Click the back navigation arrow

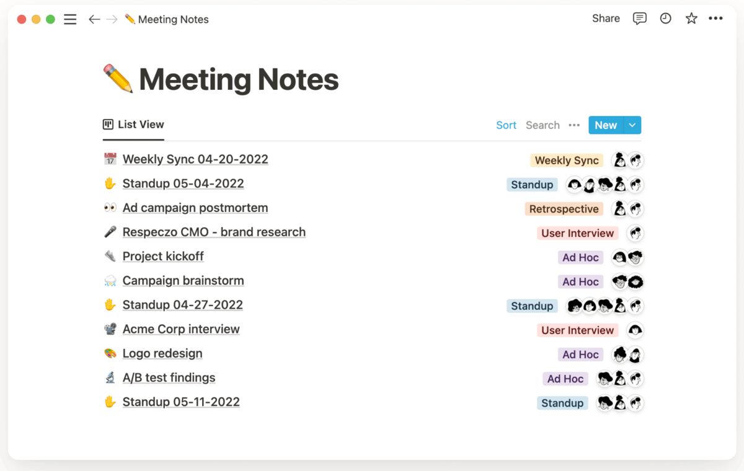click(x=94, y=19)
